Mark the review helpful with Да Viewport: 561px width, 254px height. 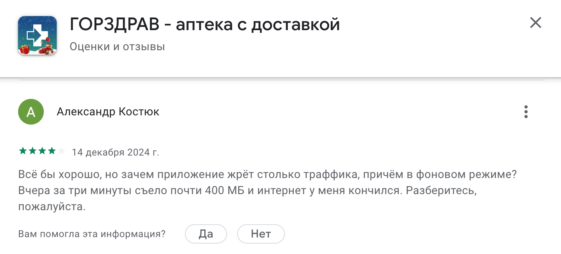pyautogui.click(x=206, y=234)
